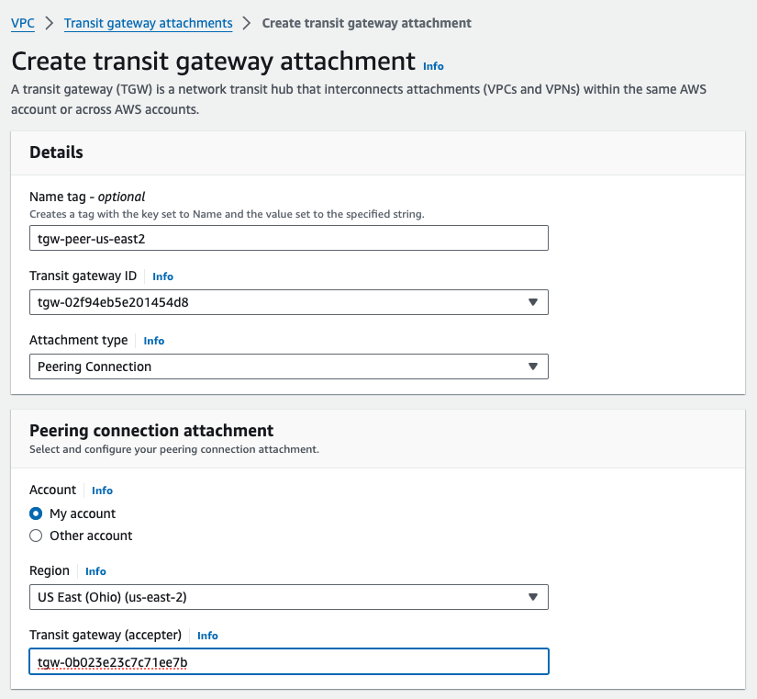This screenshot has height=699, width=757.
Task: Click the breadcrumb chevron after VPC
Action: [50, 23]
